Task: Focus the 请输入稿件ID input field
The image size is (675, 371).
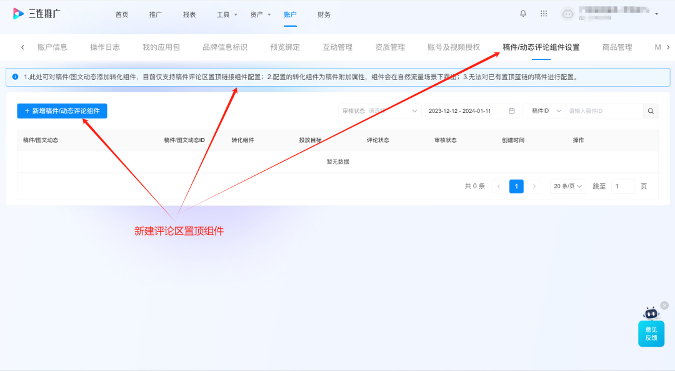Action: click(604, 111)
